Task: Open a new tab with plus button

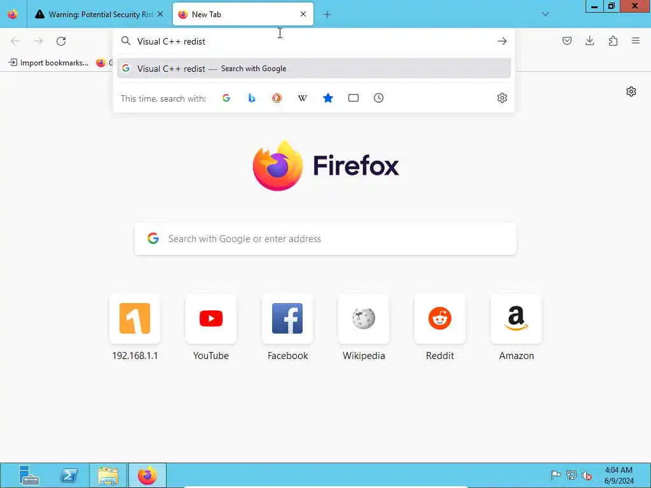Action: pyautogui.click(x=327, y=15)
